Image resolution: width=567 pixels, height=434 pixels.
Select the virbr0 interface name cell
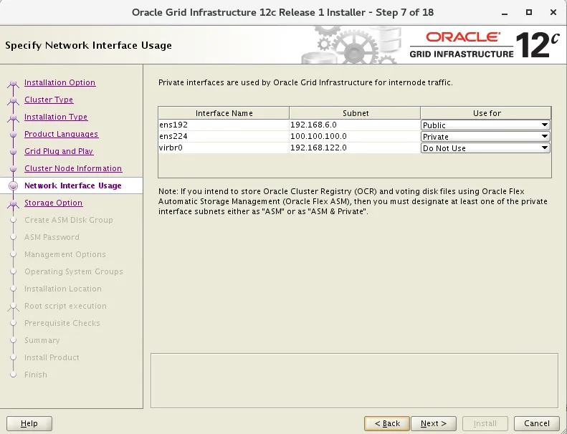point(224,148)
